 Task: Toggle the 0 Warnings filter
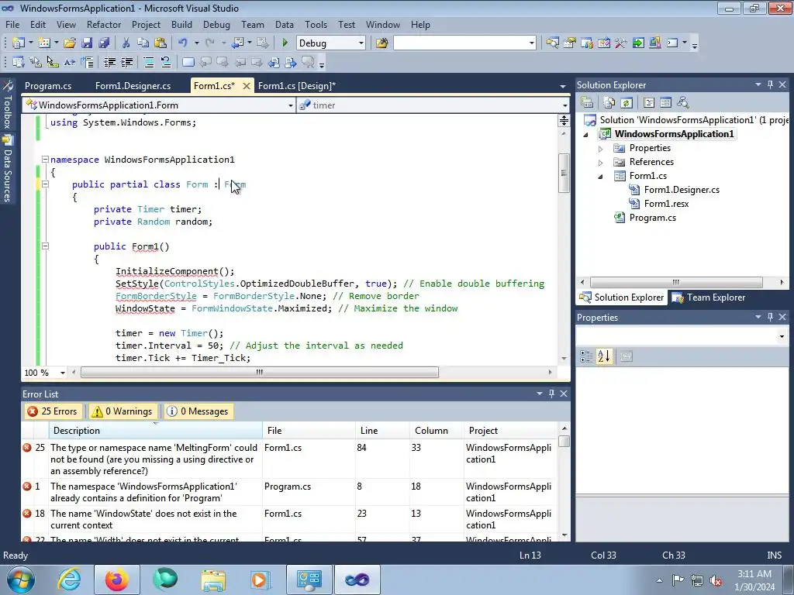tap(122, 411)
